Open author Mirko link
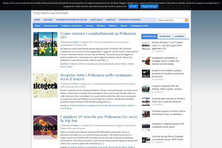The width and height of the screenshot is (222, 148). [75, 84]
